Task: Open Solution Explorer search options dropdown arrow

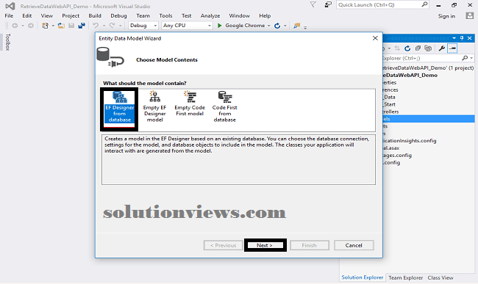Action: coord(471,58)
